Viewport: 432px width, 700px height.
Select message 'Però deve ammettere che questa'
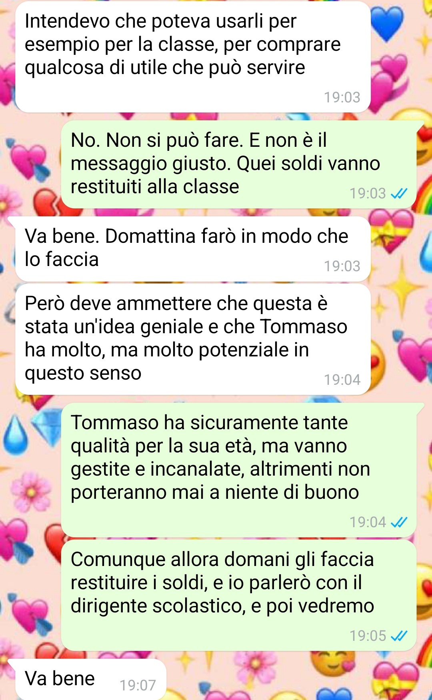pyautogui.click(x=193, y=339)
